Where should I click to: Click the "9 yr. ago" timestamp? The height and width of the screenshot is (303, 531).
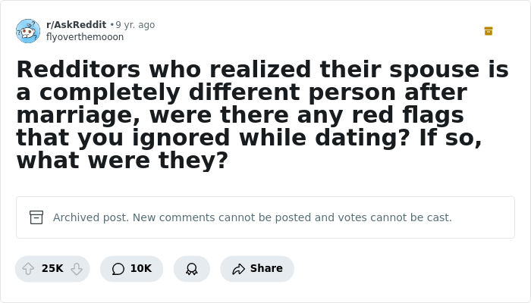pyautogui.click(x=135, y=25)
